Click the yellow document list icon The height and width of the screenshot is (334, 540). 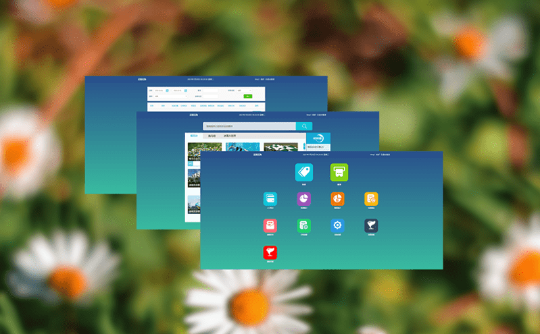(x=371, y=198)
